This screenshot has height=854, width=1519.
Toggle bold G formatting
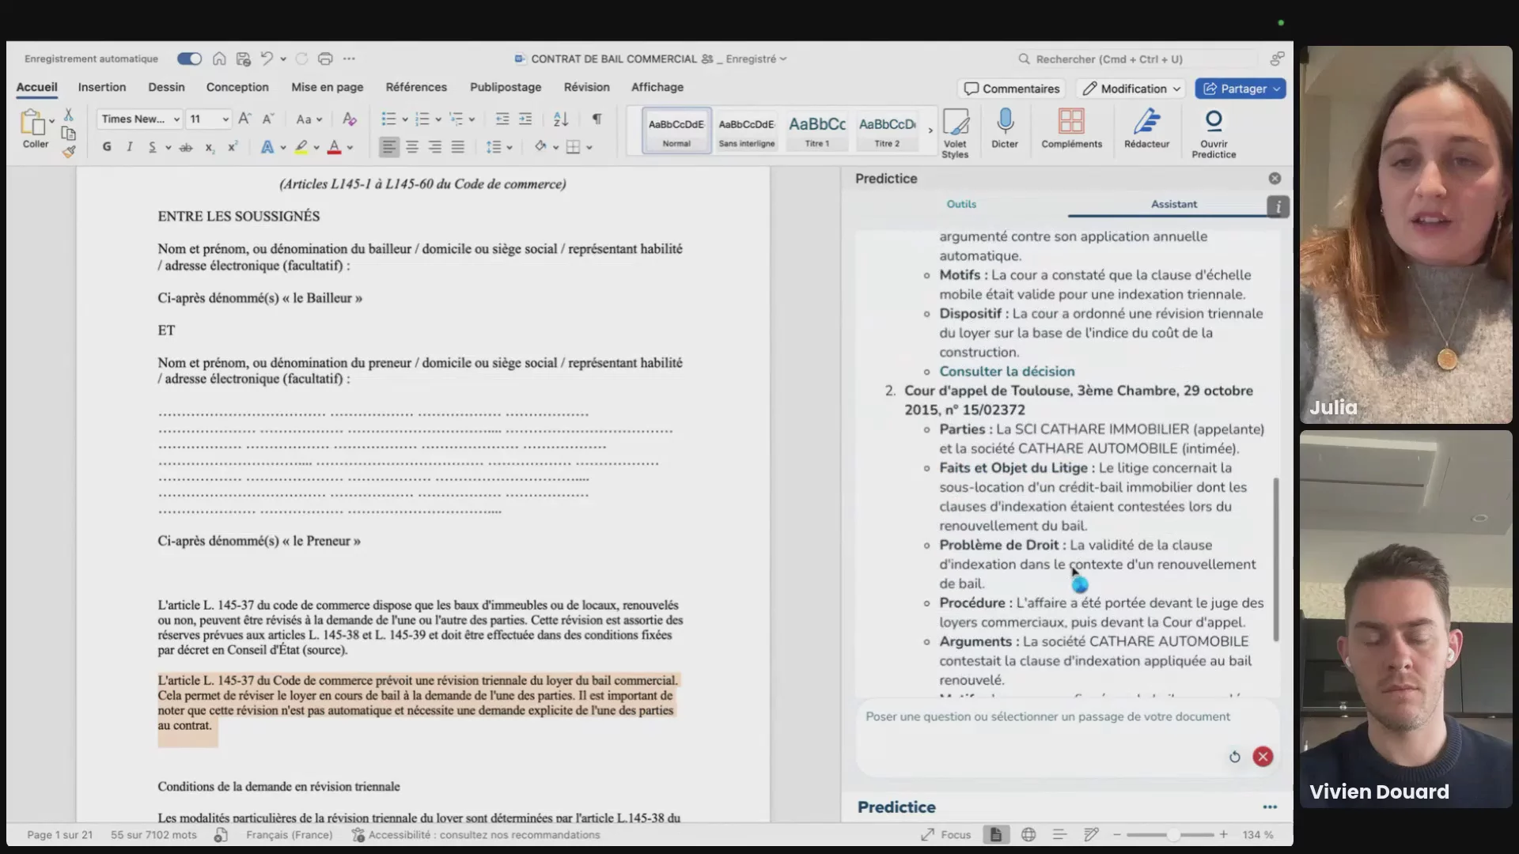click(x=107, y=147)
